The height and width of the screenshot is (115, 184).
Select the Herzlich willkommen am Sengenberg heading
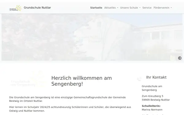tap(82, 81)
